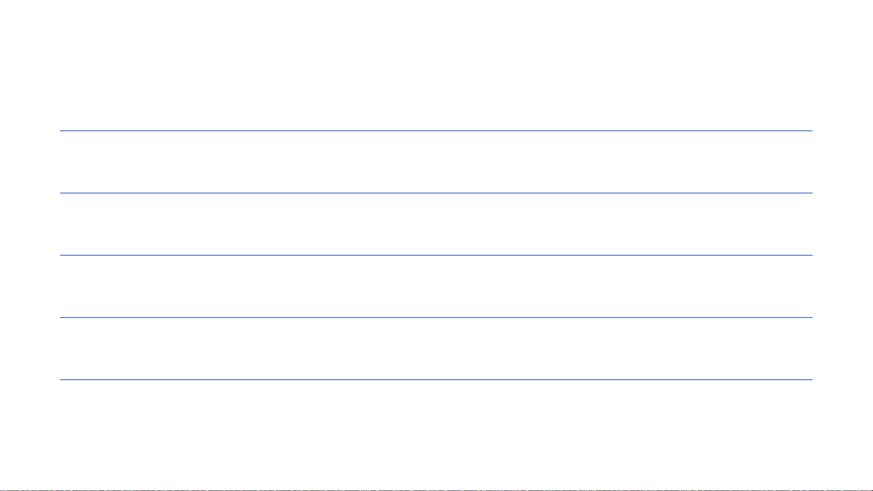This screenshot has height=491, width=873.
Task: Click the right end of the bottom blue line
Action: [x=812, y=380]
